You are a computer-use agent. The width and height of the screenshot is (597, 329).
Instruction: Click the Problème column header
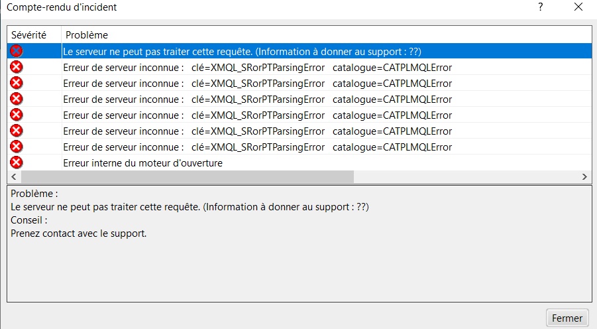pos(86,34)
